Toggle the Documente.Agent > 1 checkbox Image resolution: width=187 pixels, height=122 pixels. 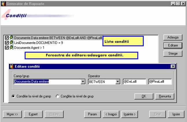point(7,47)
